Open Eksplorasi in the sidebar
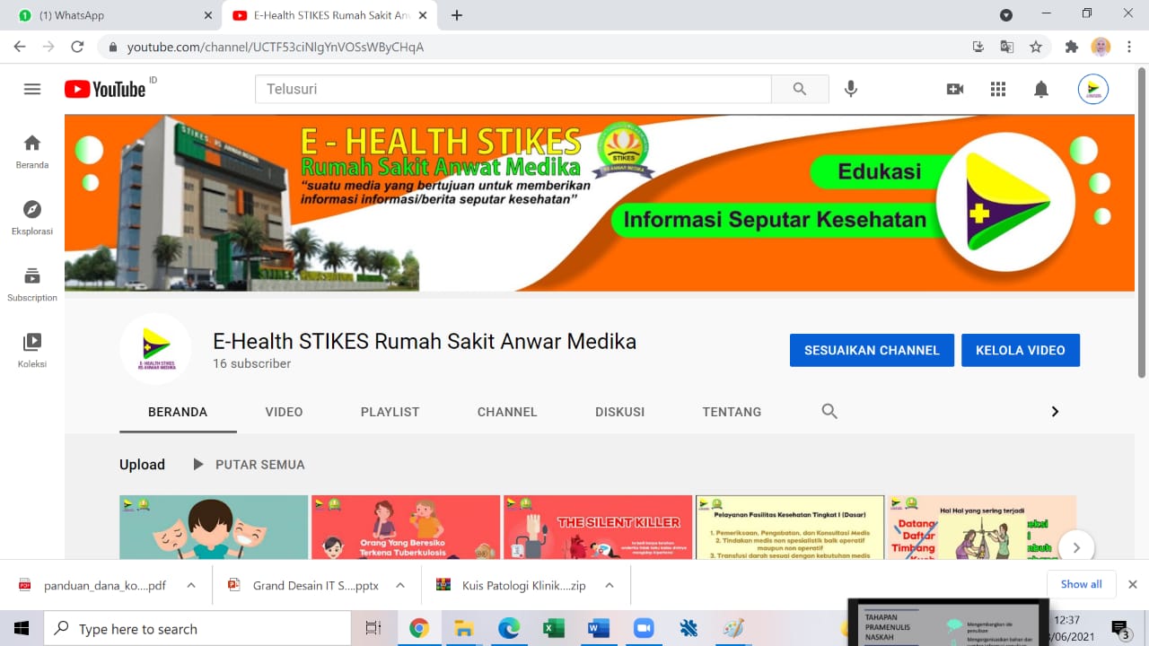 coord(32,218)
